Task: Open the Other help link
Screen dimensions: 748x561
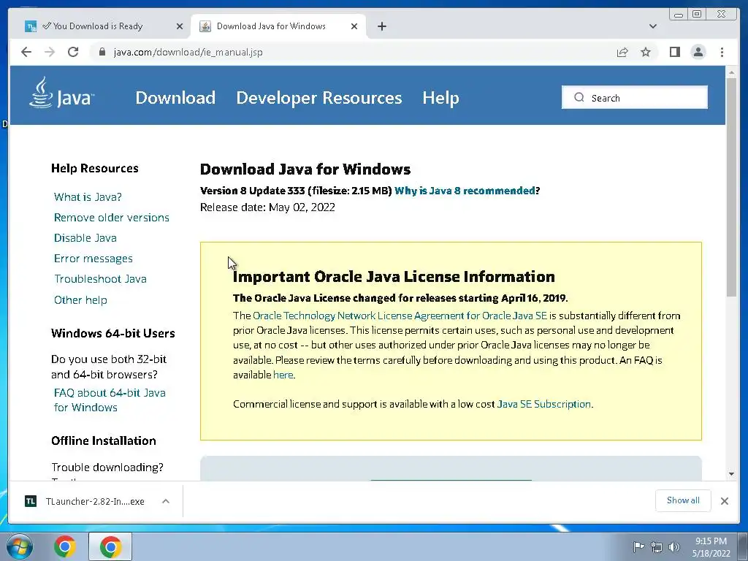Action: coord(80,300)
